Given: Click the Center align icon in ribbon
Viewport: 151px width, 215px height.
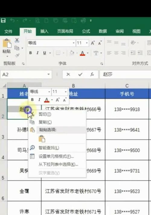Looking at the screenshot, I should (x=116, y=53).
